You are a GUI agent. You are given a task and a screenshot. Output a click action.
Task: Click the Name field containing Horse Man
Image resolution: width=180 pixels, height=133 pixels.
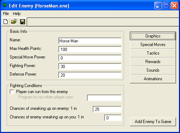[x=90, y=41]
